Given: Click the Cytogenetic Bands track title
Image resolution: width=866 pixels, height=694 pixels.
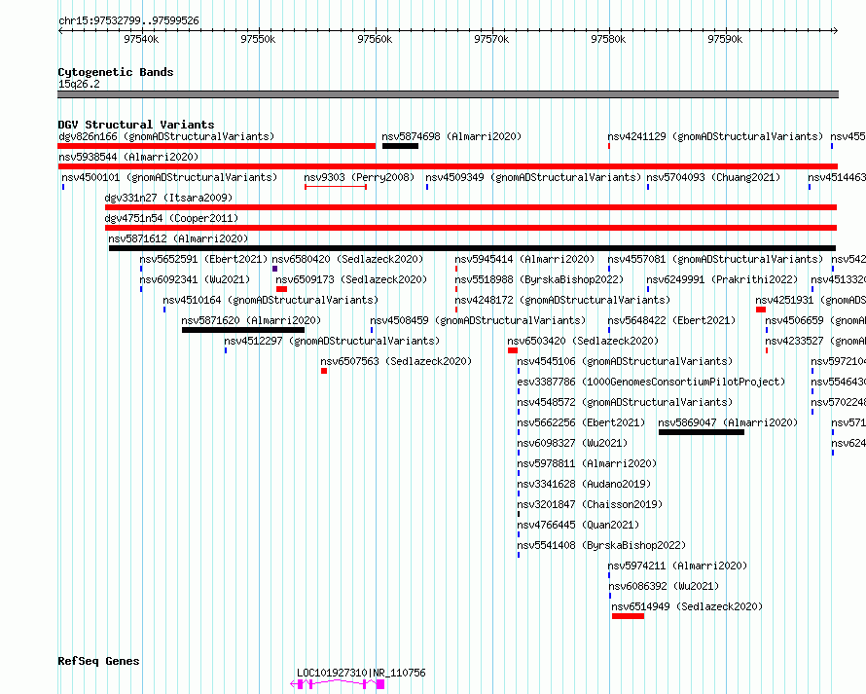Looking at the screenshot, I should click(x=116, y=72).
